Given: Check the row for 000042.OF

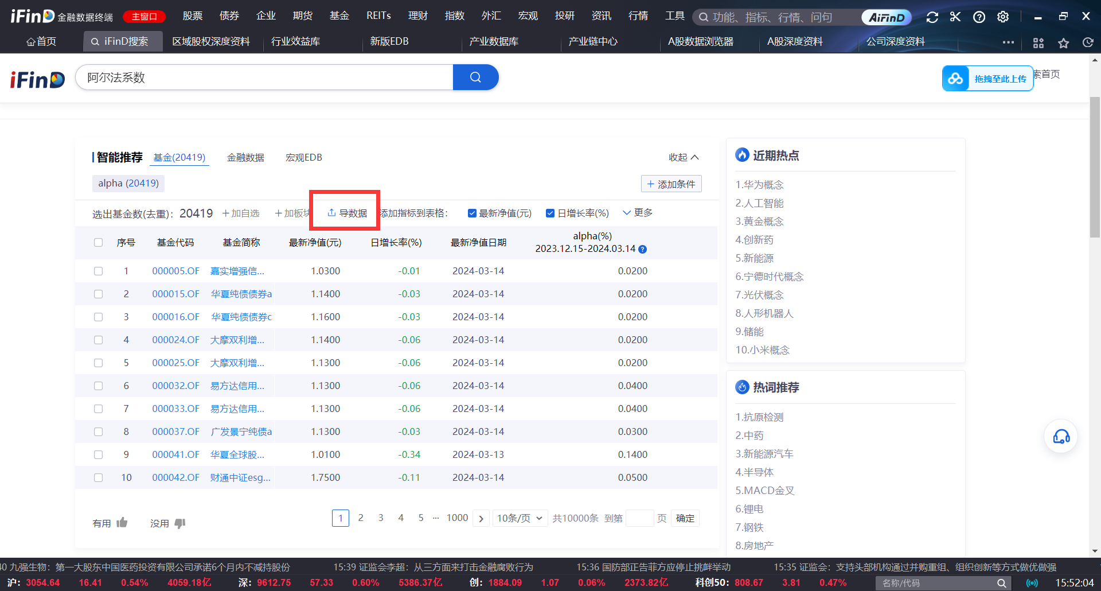Looking at the screenshot, I should click(x=99, y=477).
